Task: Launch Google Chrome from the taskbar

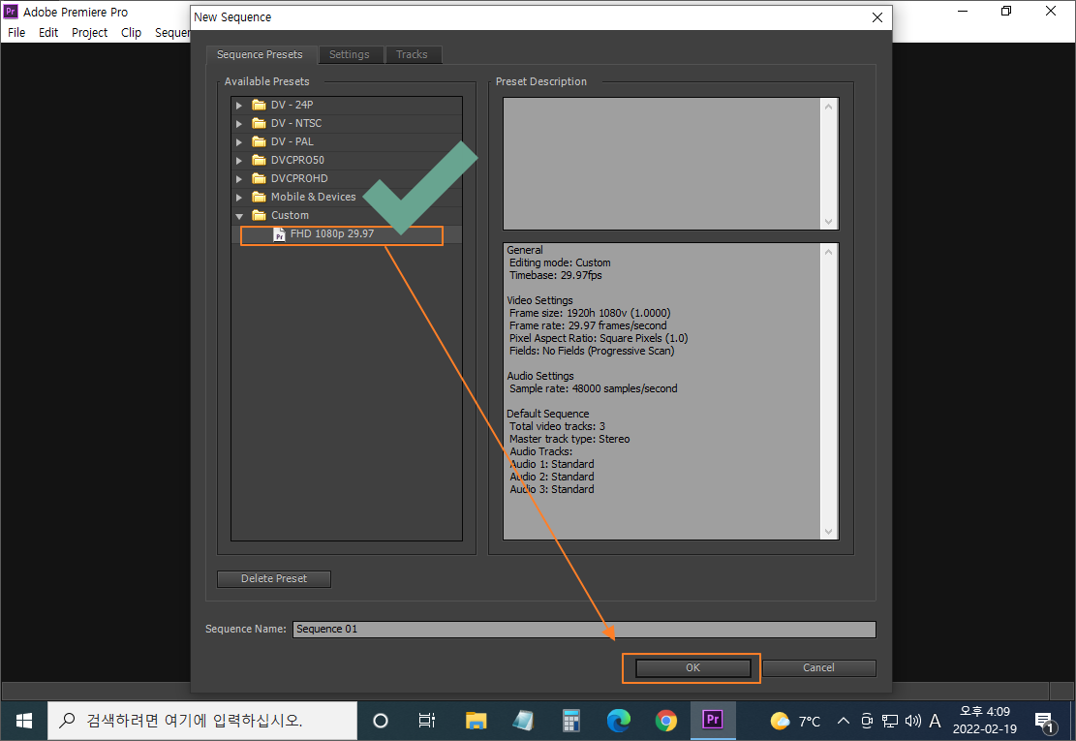Action: tap(665, 721)
